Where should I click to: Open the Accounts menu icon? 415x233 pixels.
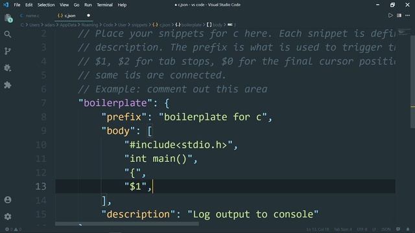pos(8,200)
